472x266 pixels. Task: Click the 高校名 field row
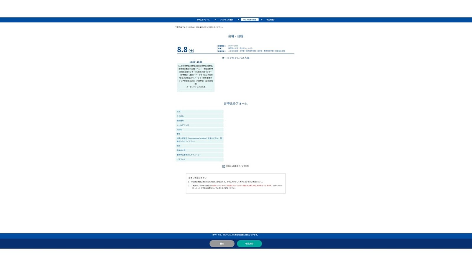coord(199,130)
